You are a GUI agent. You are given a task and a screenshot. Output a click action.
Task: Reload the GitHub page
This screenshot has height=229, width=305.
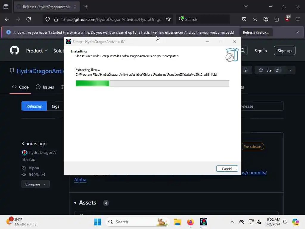[x=29, y=19]
